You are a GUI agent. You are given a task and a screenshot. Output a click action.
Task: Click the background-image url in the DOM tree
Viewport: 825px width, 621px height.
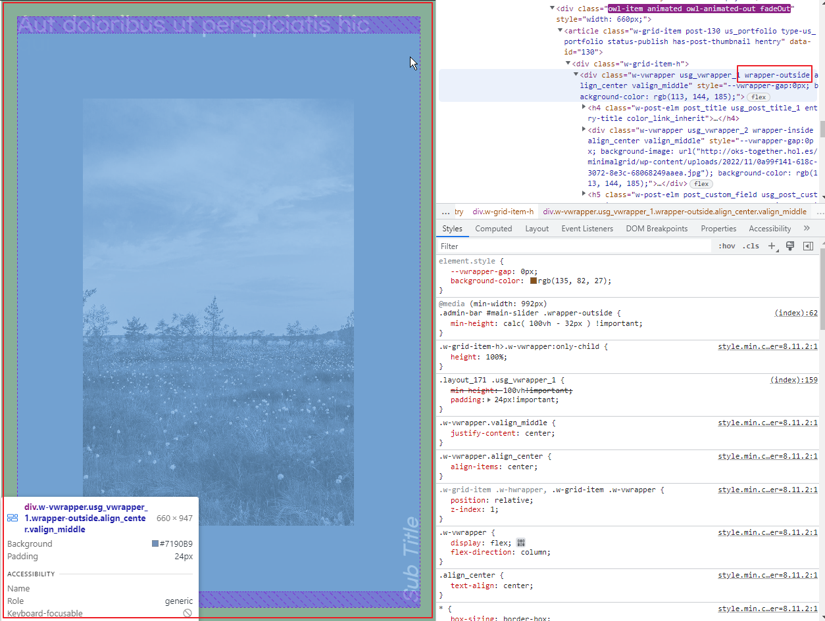pos(701,162)
